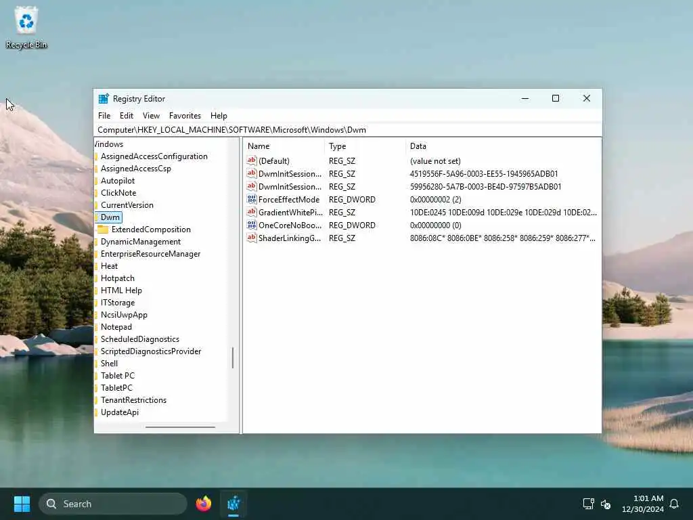
Task: Select the EnterpriseResourceManager key
Action: [150, 254]
